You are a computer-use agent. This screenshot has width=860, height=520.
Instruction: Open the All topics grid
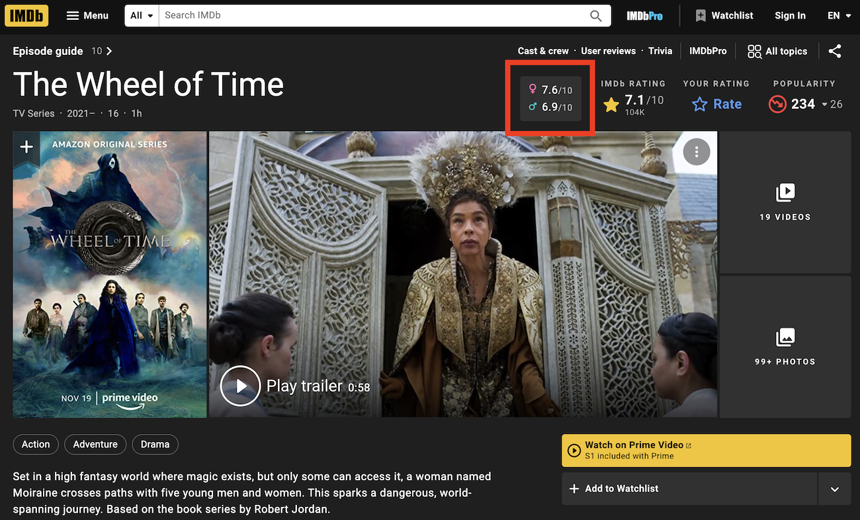(777, 51)
